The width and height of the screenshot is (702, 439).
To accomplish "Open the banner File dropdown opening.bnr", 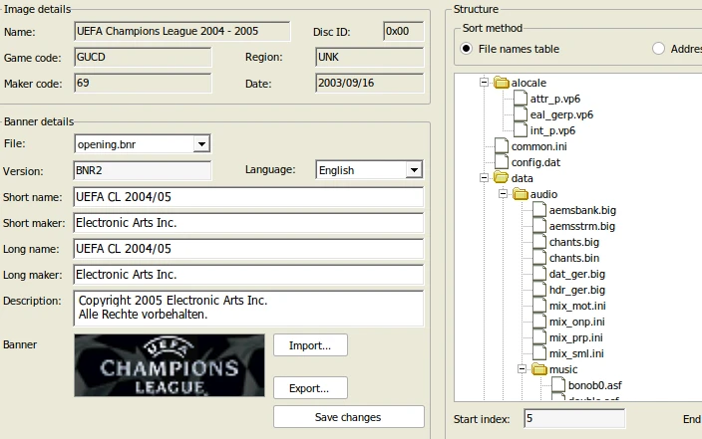I will 201,144.
